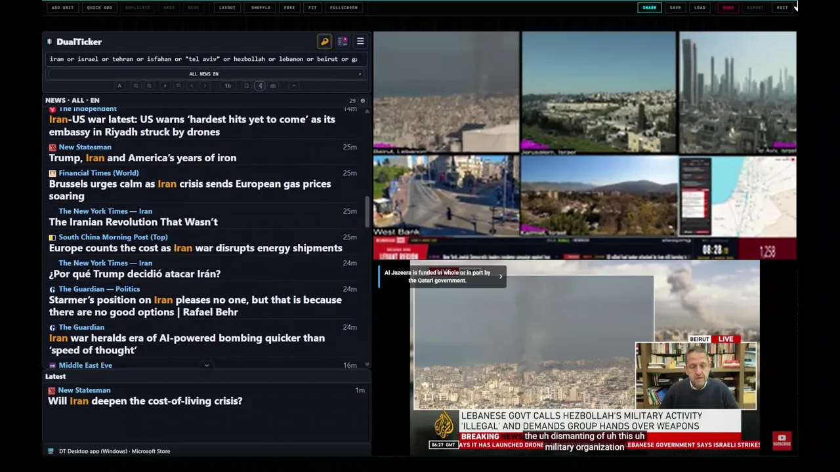Click The Guardian — Politics source icon
The height and width of the screenshot is (472, 840).
(52, 289)
